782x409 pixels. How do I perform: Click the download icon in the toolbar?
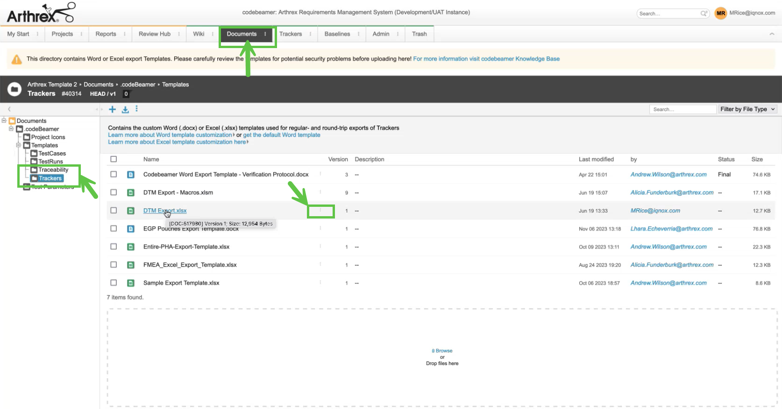click(x=125, y=109)
